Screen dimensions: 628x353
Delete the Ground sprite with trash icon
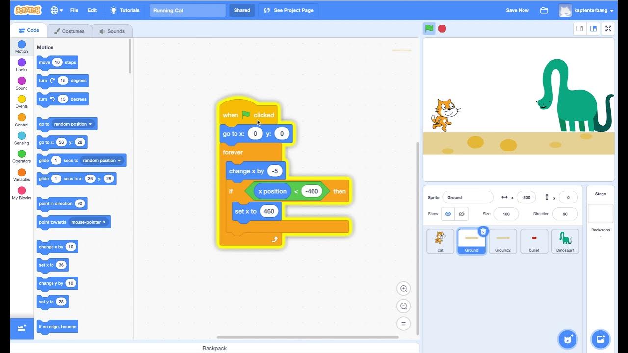point(483,231)
